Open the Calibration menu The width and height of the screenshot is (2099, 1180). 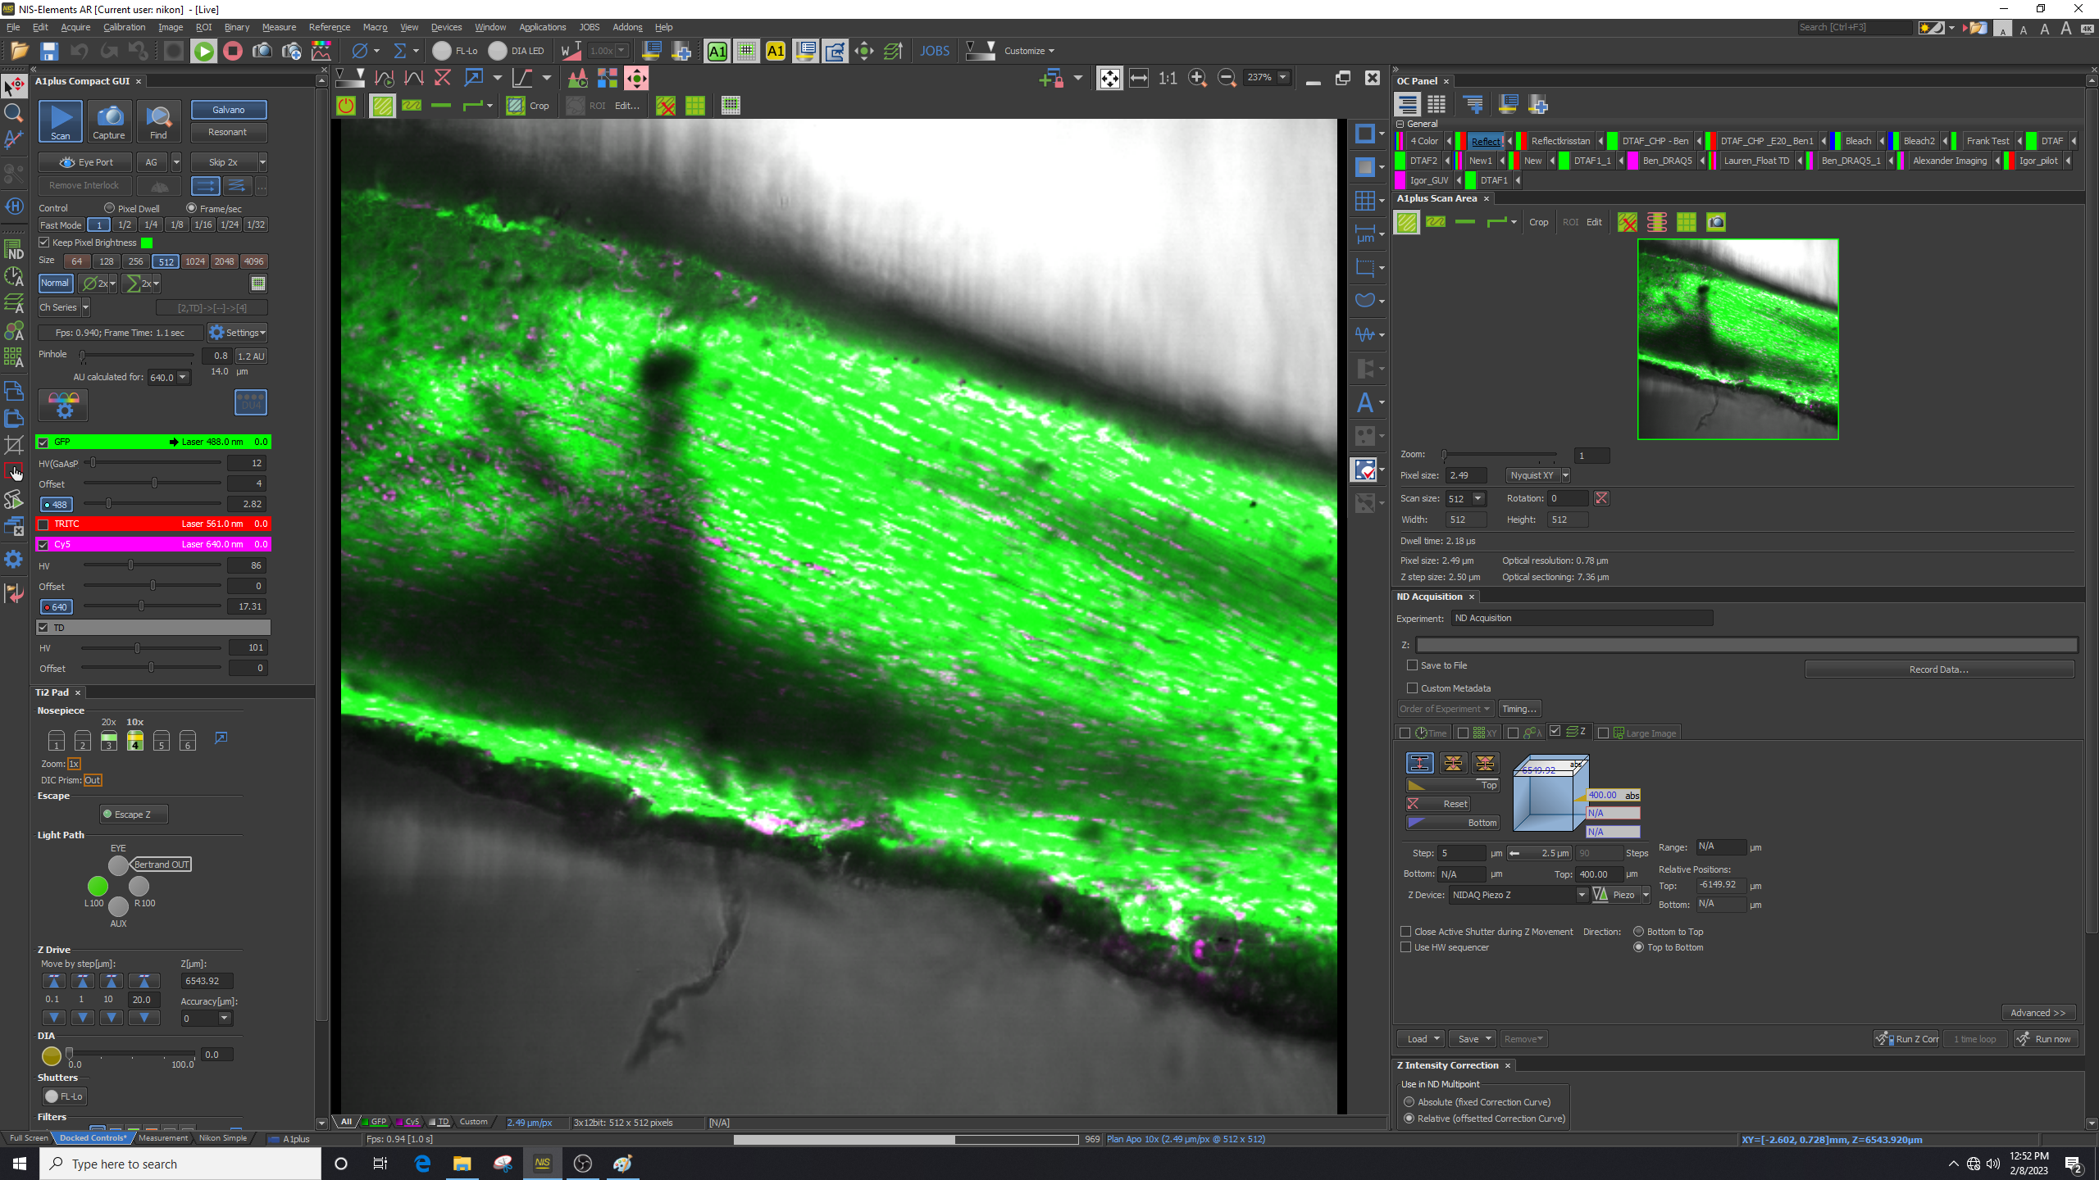coord(124,27)
